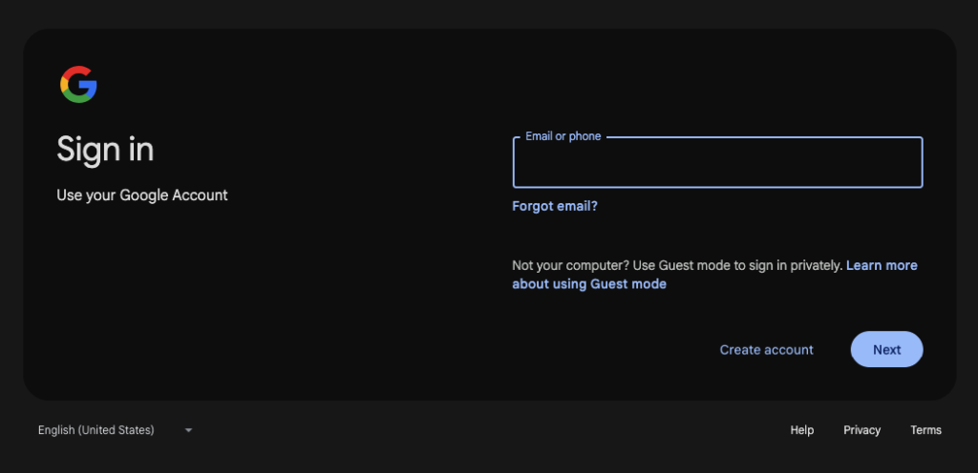Click the "Use your Google Account" subtitle

[142, 195]
